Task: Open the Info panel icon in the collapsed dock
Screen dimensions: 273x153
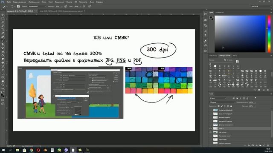Action: [x=206, y=51]
